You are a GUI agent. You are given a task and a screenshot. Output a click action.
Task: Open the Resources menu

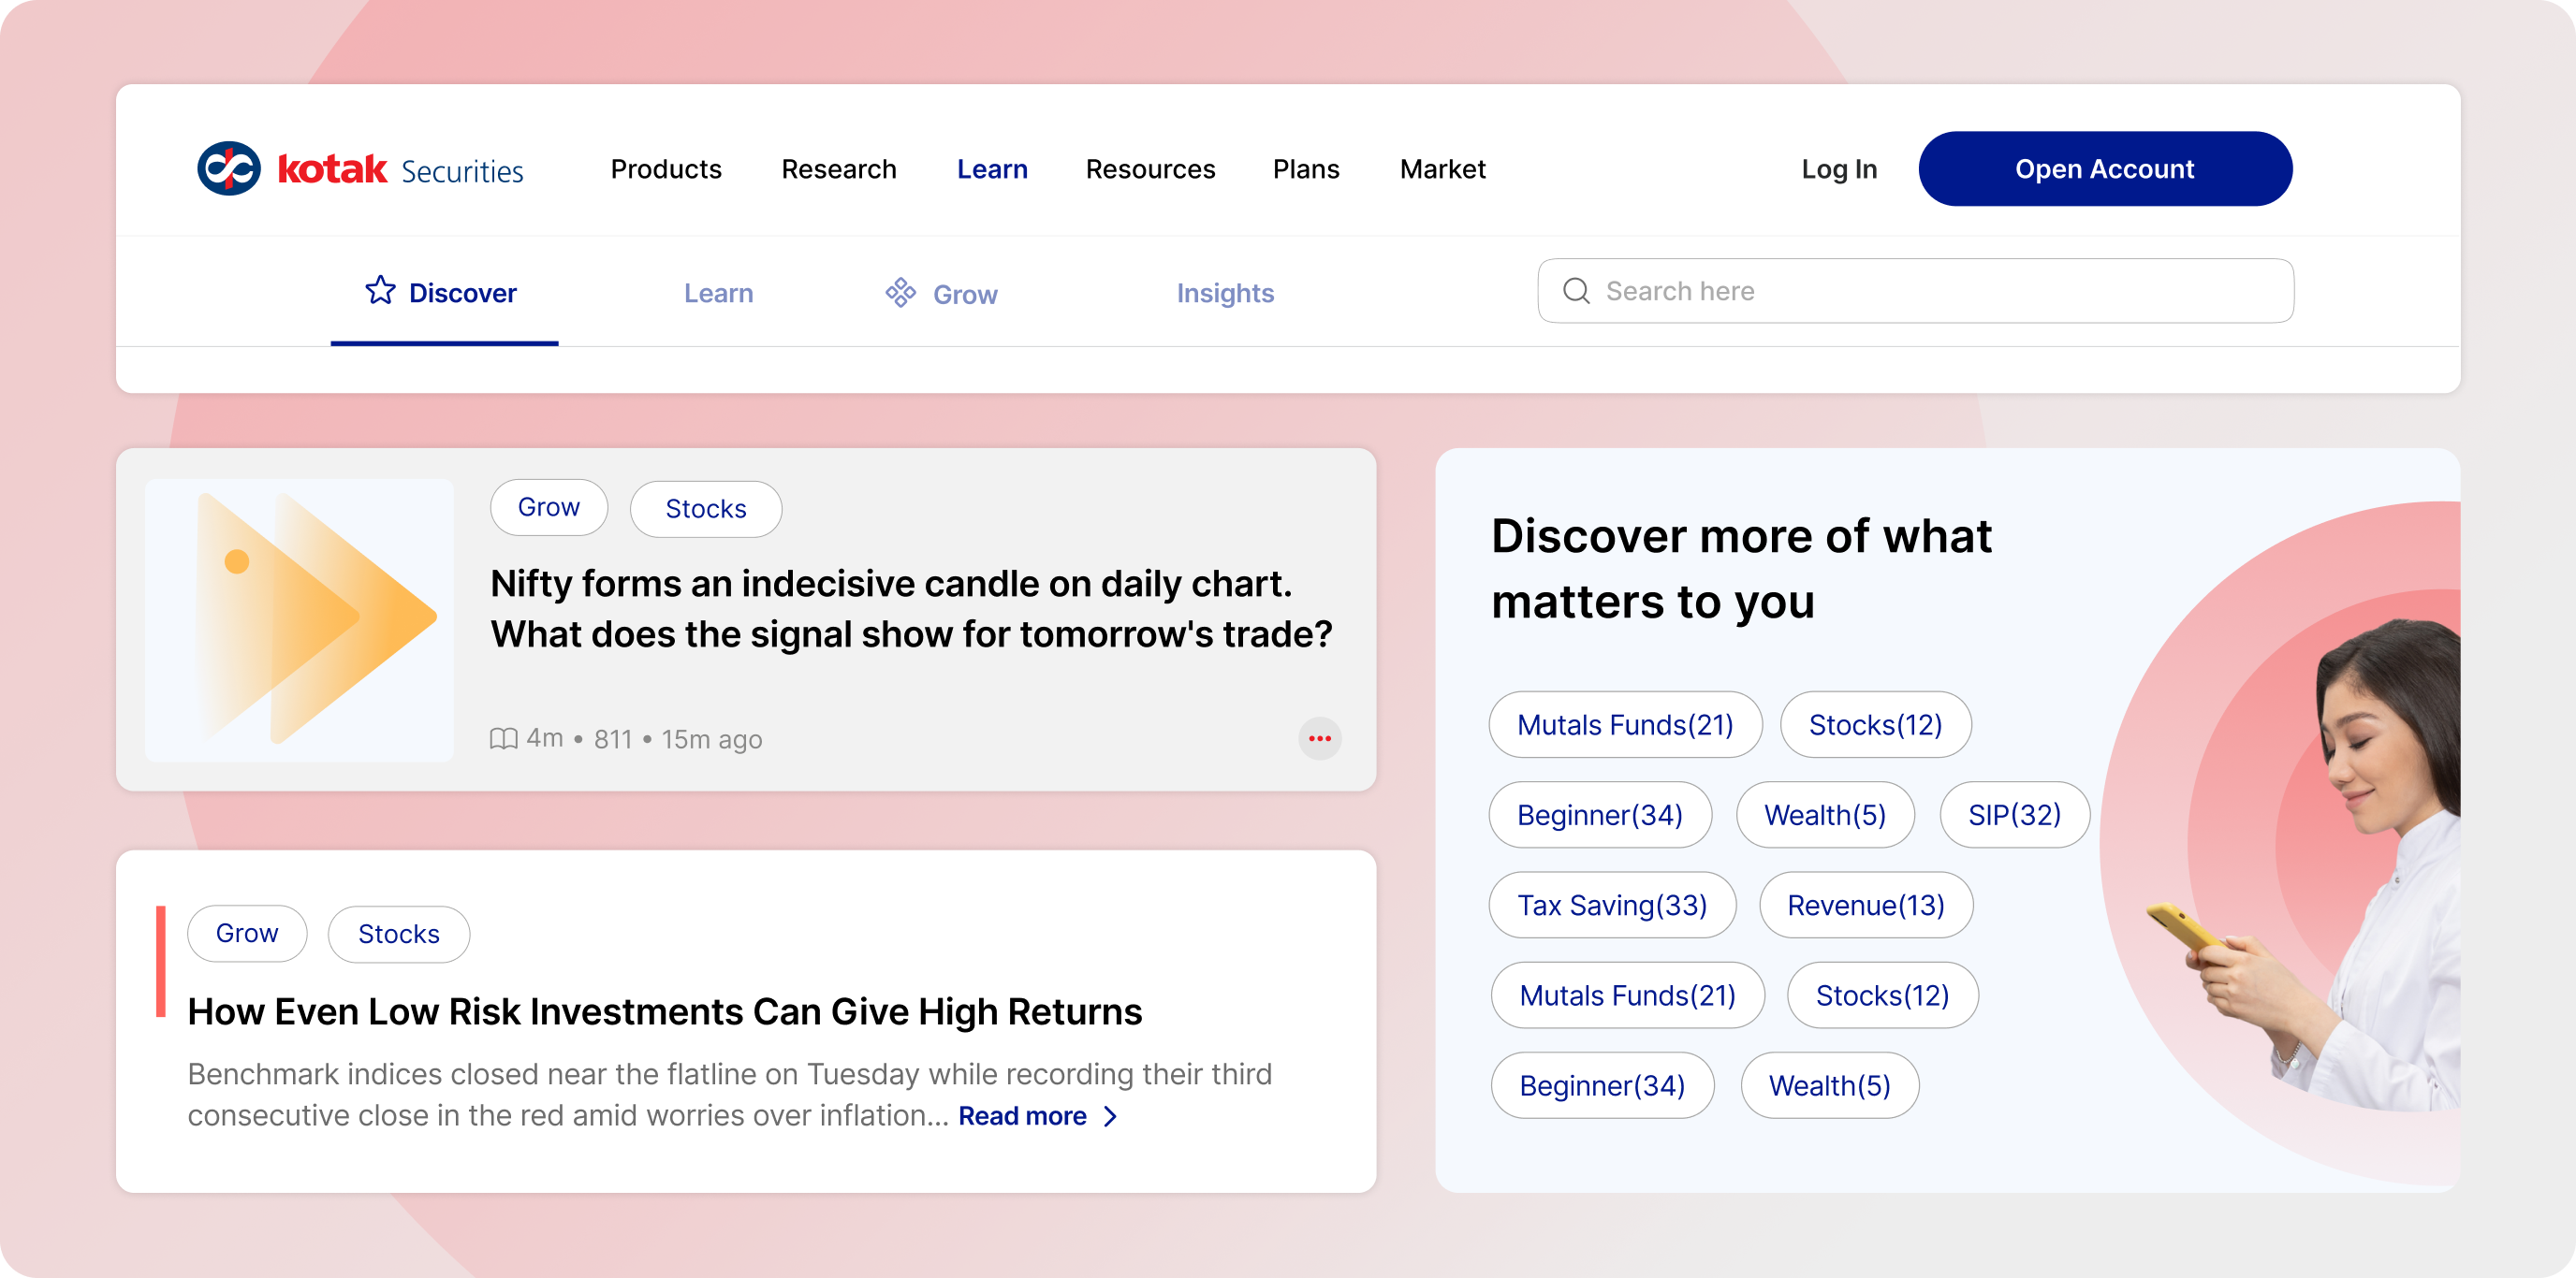pyautogui.click(x=1150, y=168)
